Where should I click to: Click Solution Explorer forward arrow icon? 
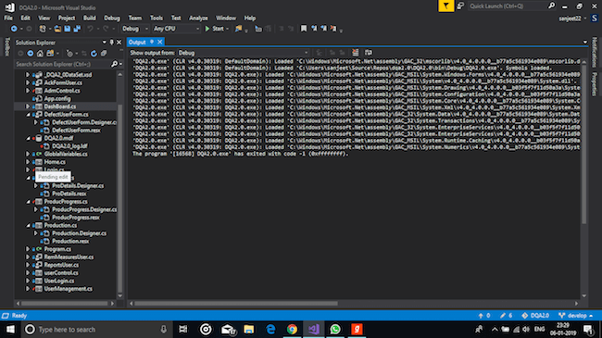coord(30,54)
